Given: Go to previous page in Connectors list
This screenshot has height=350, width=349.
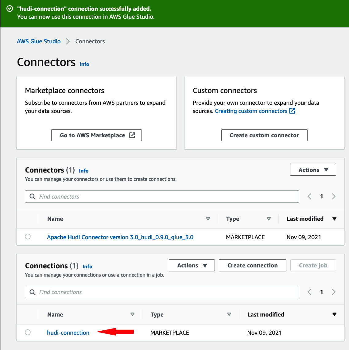Looking at the screenshot, I should point(309,196).
